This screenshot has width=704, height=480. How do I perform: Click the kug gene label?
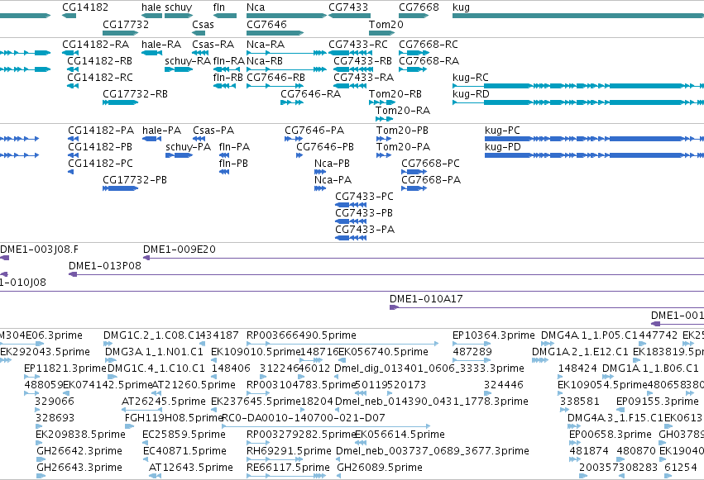[x=461, y=7]
